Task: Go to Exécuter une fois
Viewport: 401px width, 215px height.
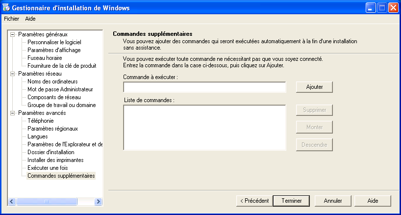Action: coord(48,168)
